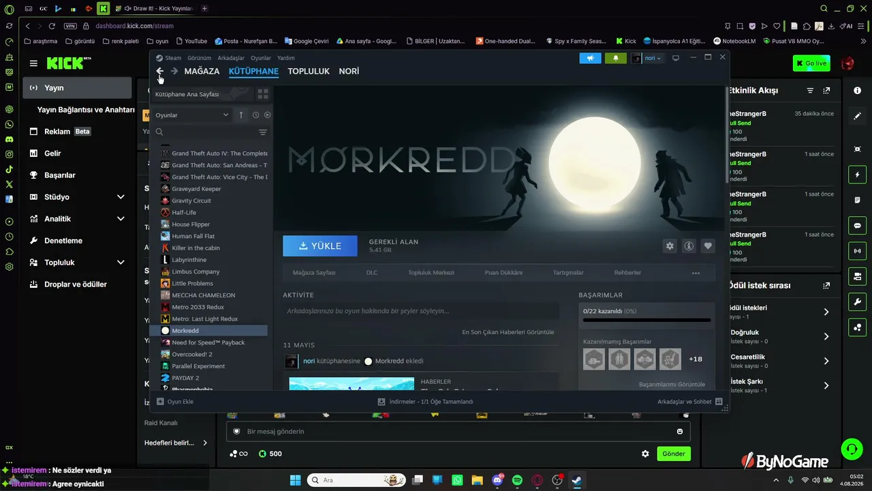Open the Arkadaşlar menu in Steam
Screen dimensions: 872x491
pyautogui.click(x=231, y=58)
